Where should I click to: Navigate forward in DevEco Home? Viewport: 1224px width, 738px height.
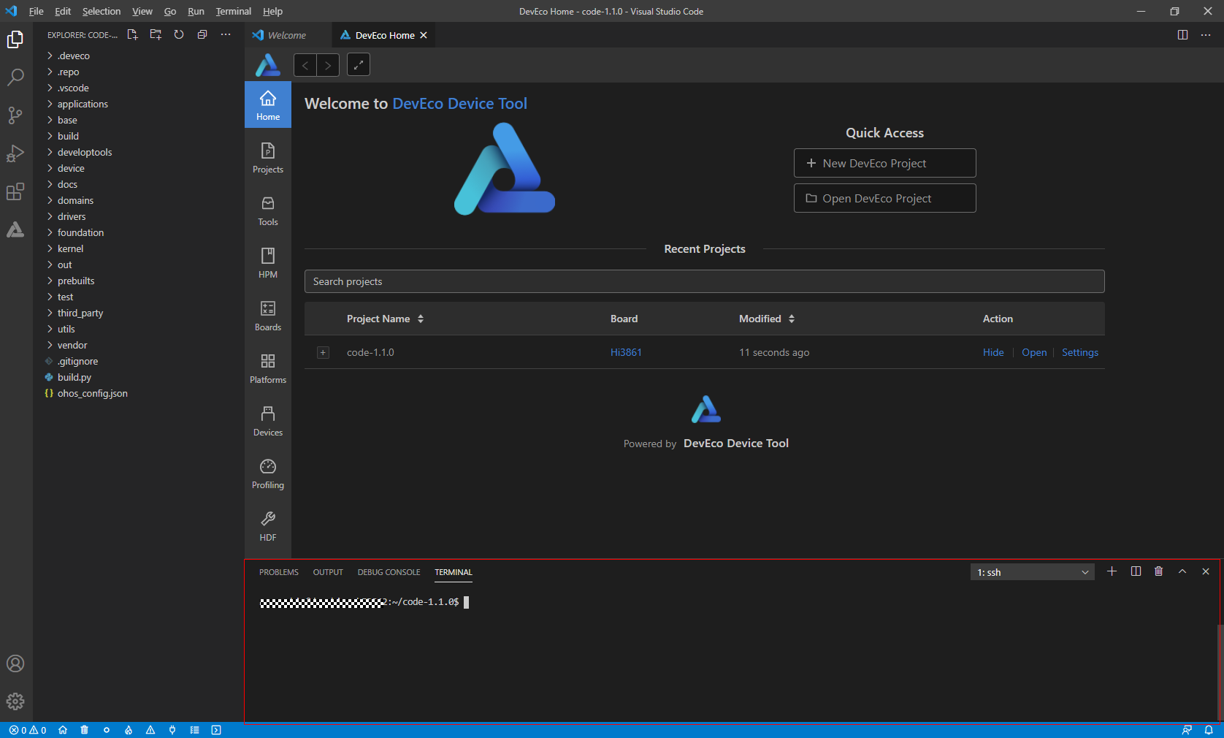coord(328,65)
